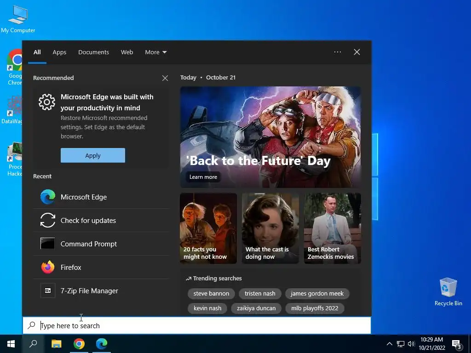The width and height of the screenshot is (471, 353).
Task: Open Firefox from the Recent list
Action: pos(101,267)
